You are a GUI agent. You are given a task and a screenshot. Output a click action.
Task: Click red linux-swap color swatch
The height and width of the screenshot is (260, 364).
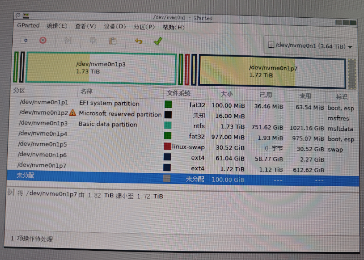tap(167, 146)
